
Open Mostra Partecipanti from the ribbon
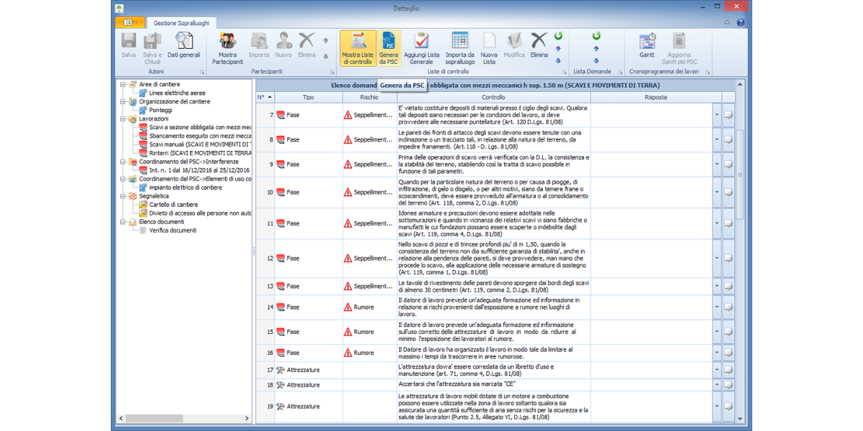coord(227,47)
